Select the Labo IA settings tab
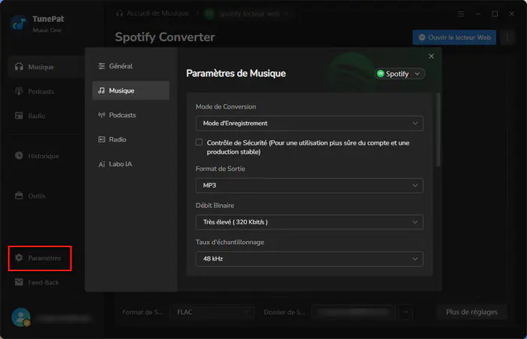This screenshot has height=339, width=527. coord(131,163)
